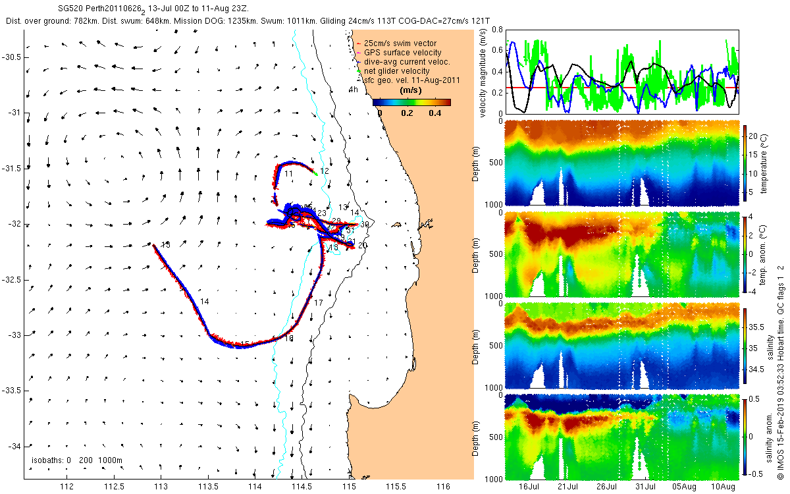Viewport: 790px width, 494px height.
Task: Click longitude tick label '116'
Action: click(x=444, y=487)
